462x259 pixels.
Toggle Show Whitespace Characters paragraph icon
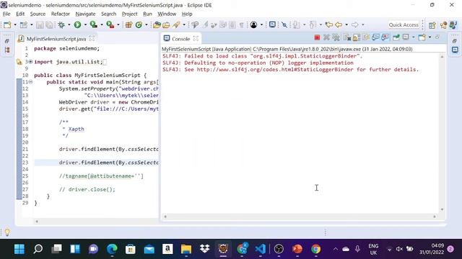242,25
